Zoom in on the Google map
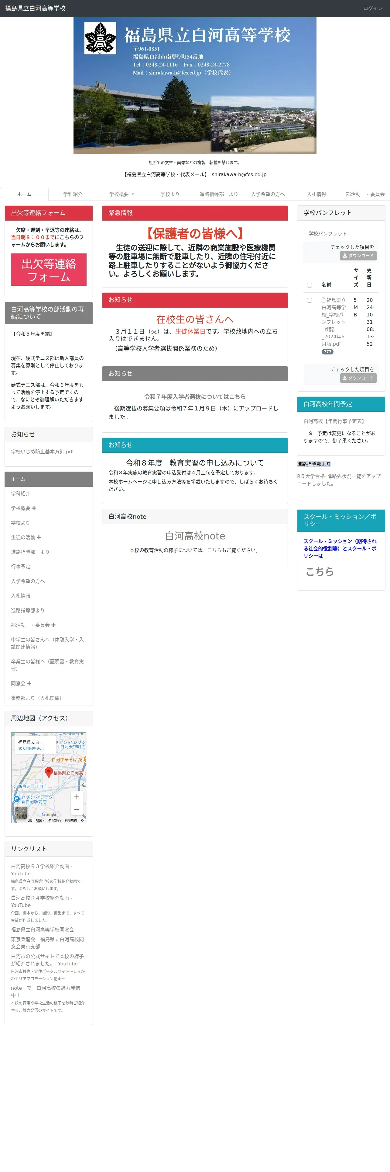 pyautogui.click(x=77, y=797)
